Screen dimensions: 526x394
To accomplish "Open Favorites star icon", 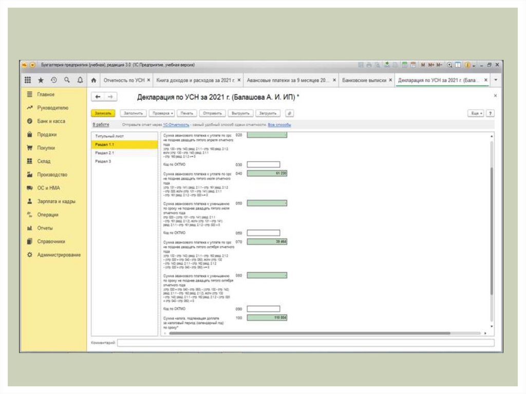I will pos(41,80).
